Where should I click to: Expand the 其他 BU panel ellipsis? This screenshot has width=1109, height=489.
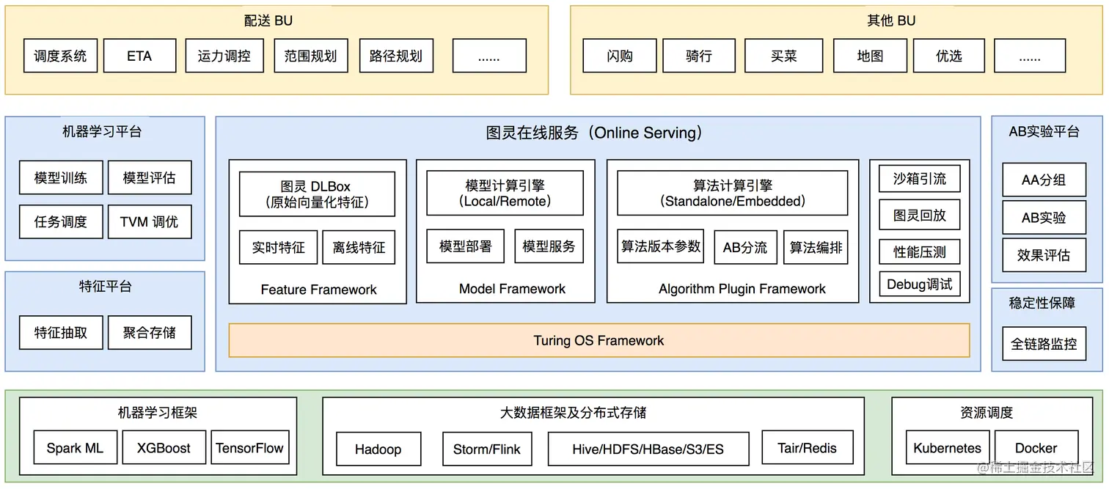point(1030,55)
